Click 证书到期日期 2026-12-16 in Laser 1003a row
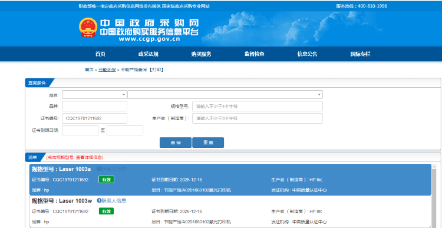 177,180
